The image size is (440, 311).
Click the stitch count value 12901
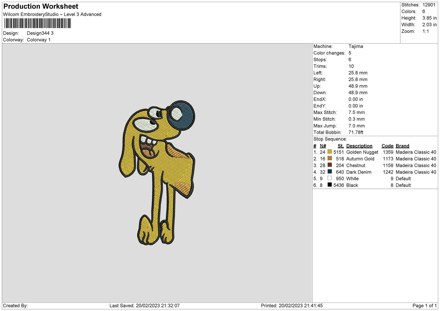(429, 5)
